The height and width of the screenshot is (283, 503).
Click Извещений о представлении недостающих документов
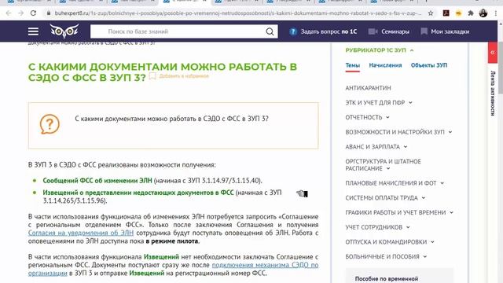click(138, 193)
